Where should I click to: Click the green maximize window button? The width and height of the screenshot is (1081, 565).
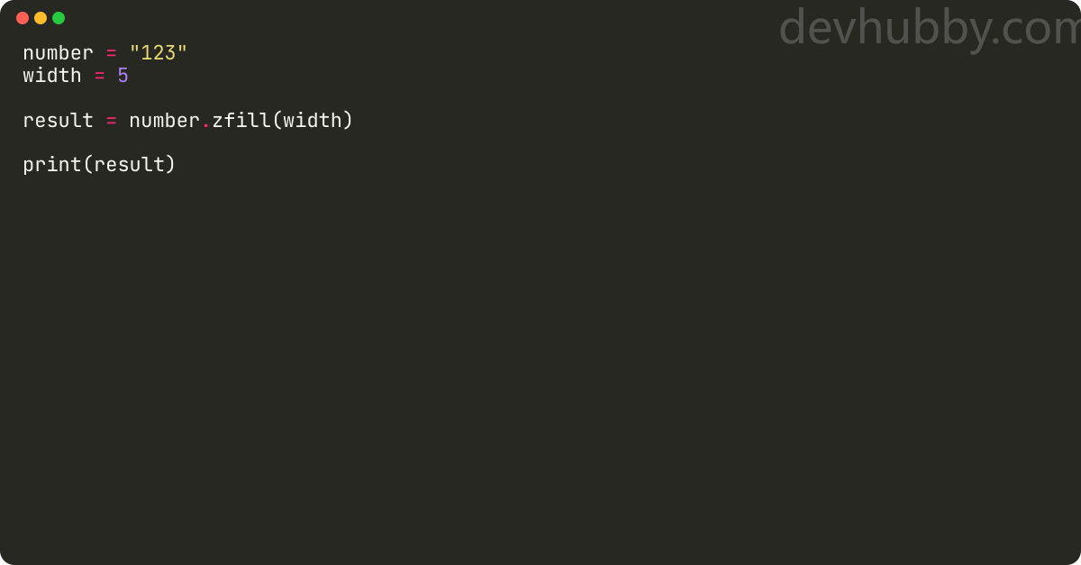(59, 18)
